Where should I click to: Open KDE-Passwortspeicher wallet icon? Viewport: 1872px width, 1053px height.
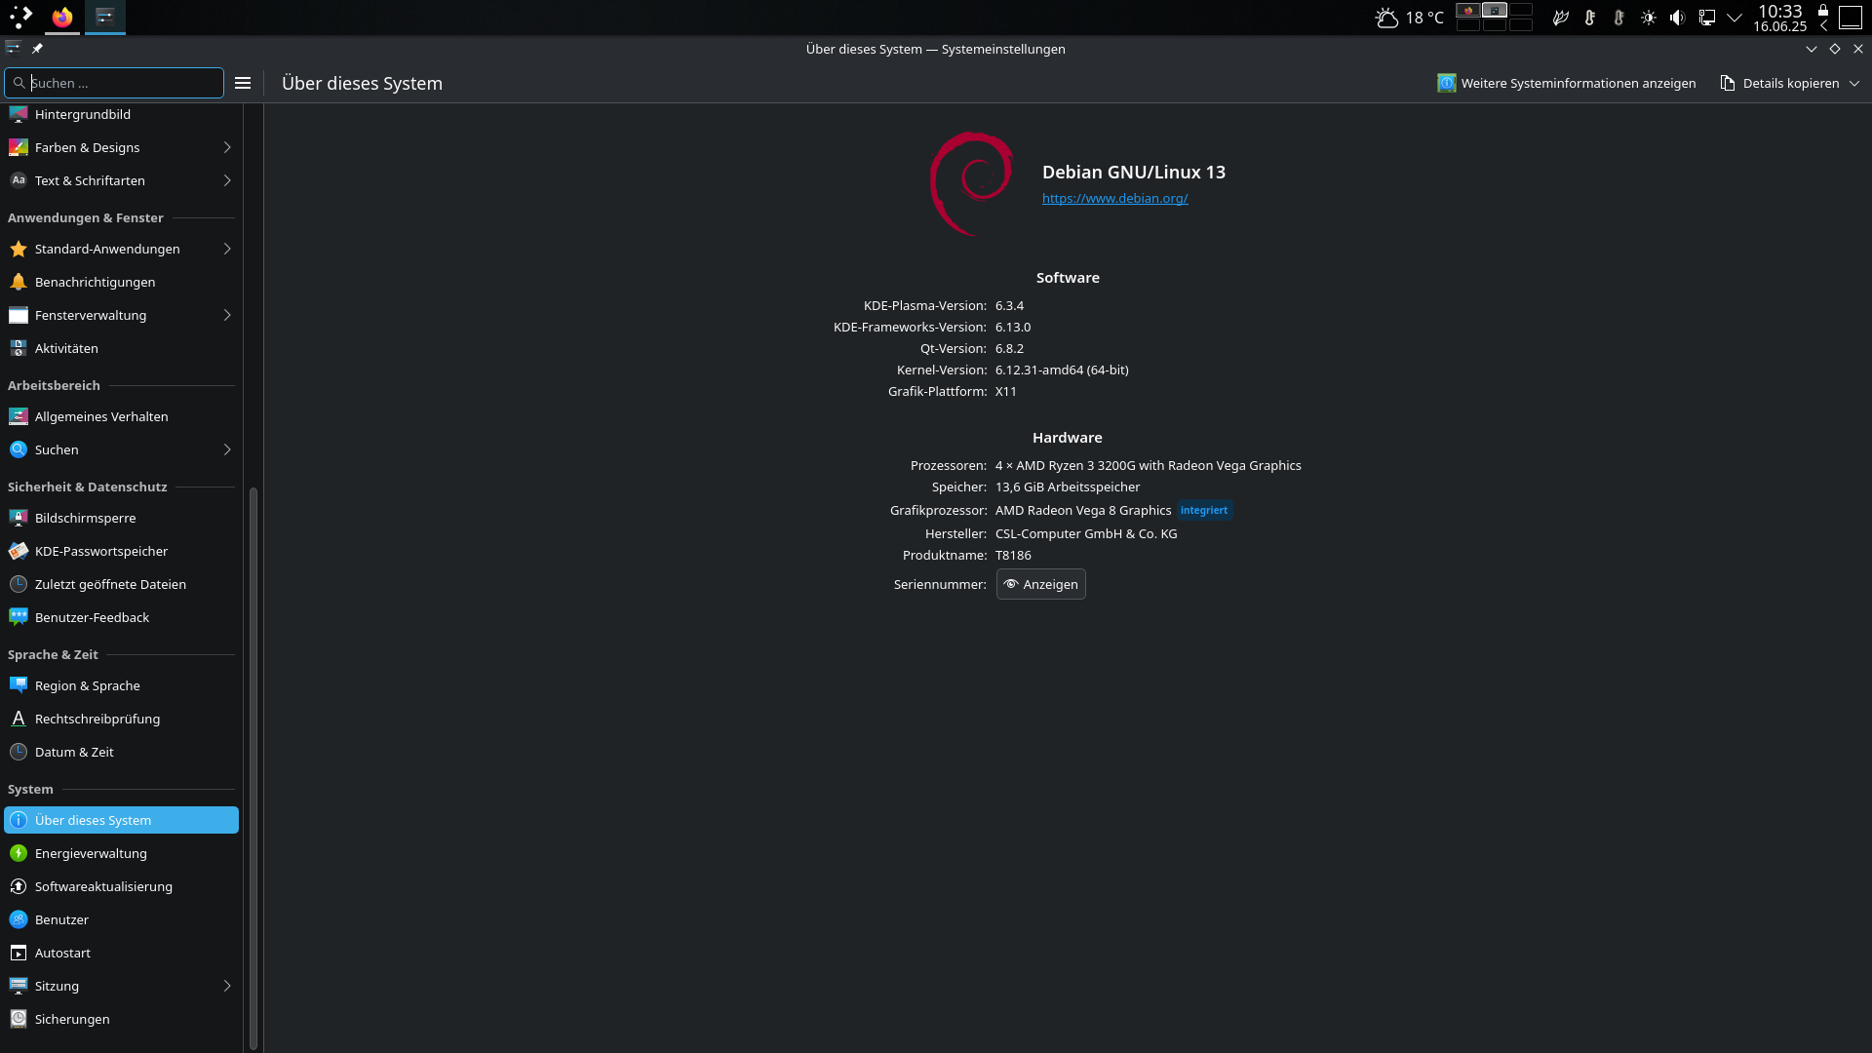(18, 551)
